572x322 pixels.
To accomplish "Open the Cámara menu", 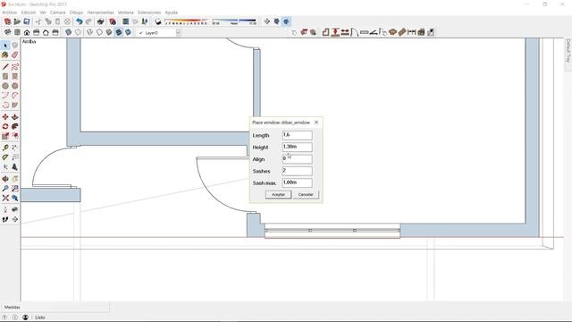I will [57, 13].
